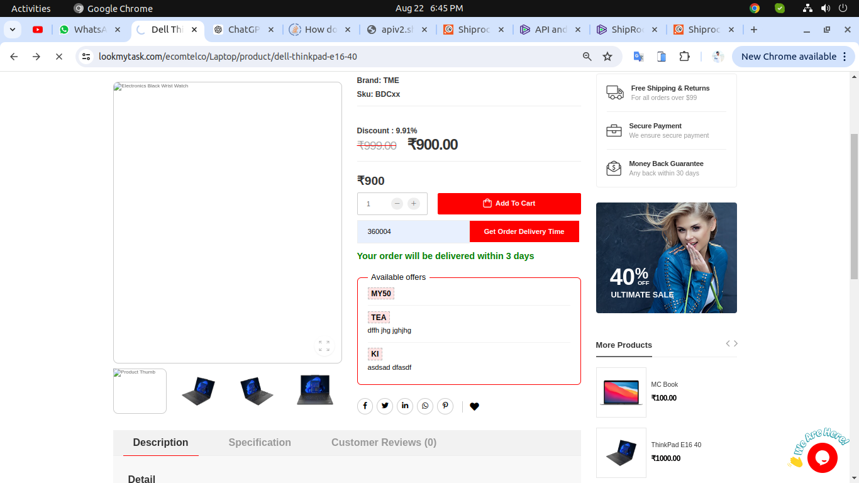Select third laptop thumbnail image
The height and width of the screenshot is (483, 859).
point(257,391)
